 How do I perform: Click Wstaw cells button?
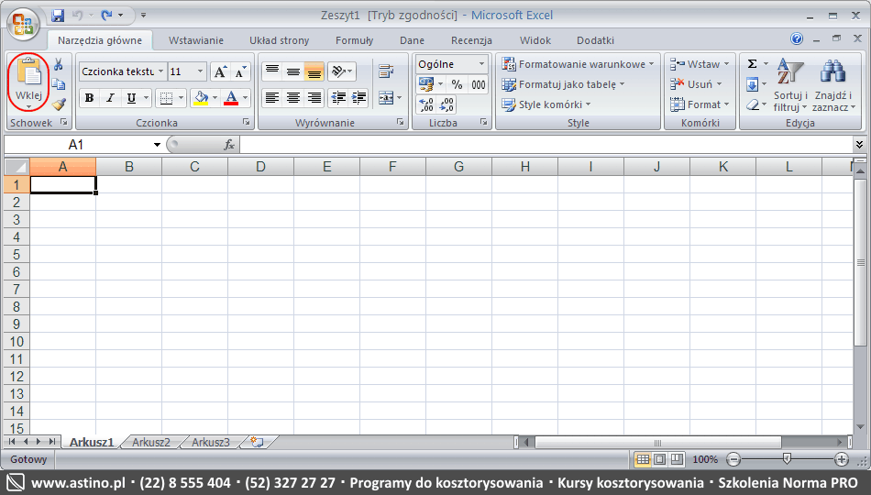click(x=700, y=64)
